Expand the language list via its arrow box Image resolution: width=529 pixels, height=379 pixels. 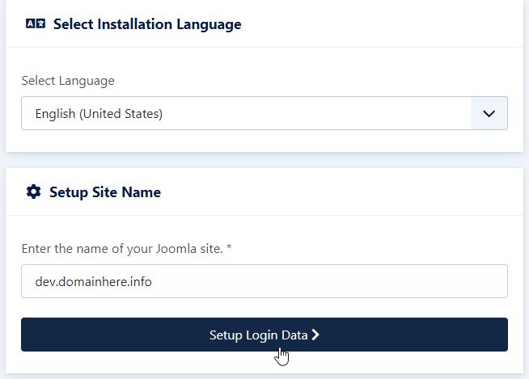[x=489, y=113]
